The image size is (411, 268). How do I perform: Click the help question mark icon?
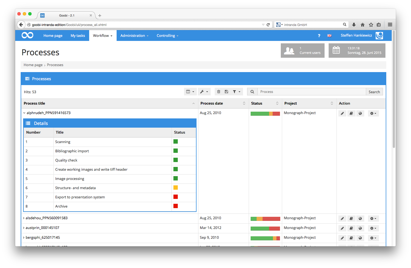(319, 35)
